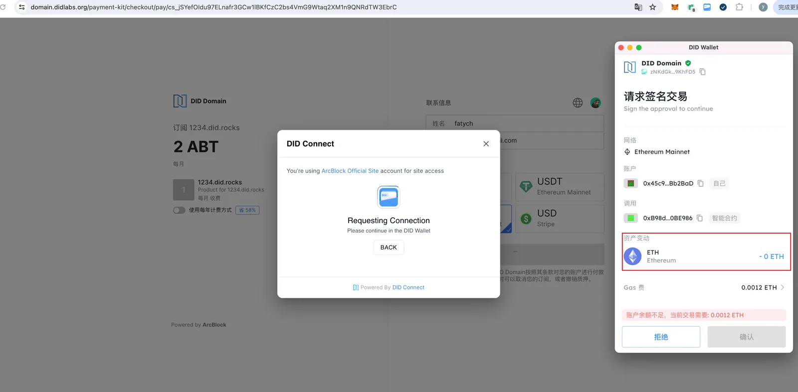
Task: Close the DID Connect dialog
Action: point(486,144)
